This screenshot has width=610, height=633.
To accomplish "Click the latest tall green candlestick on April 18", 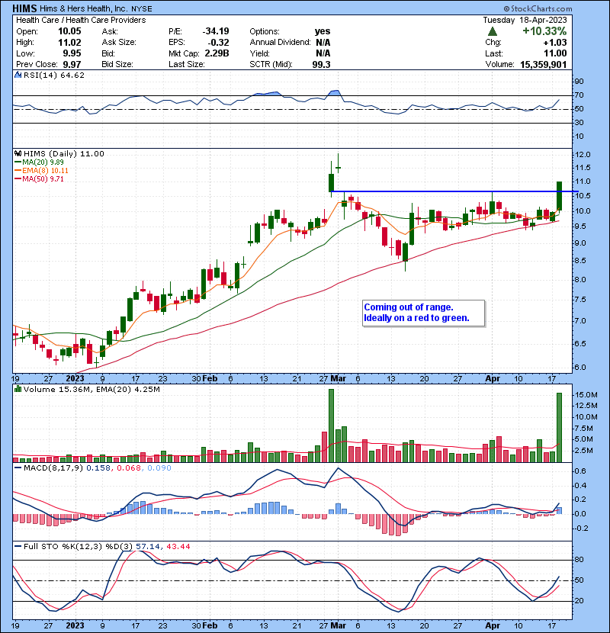I will pyautogui.click(x=559, y=196).
